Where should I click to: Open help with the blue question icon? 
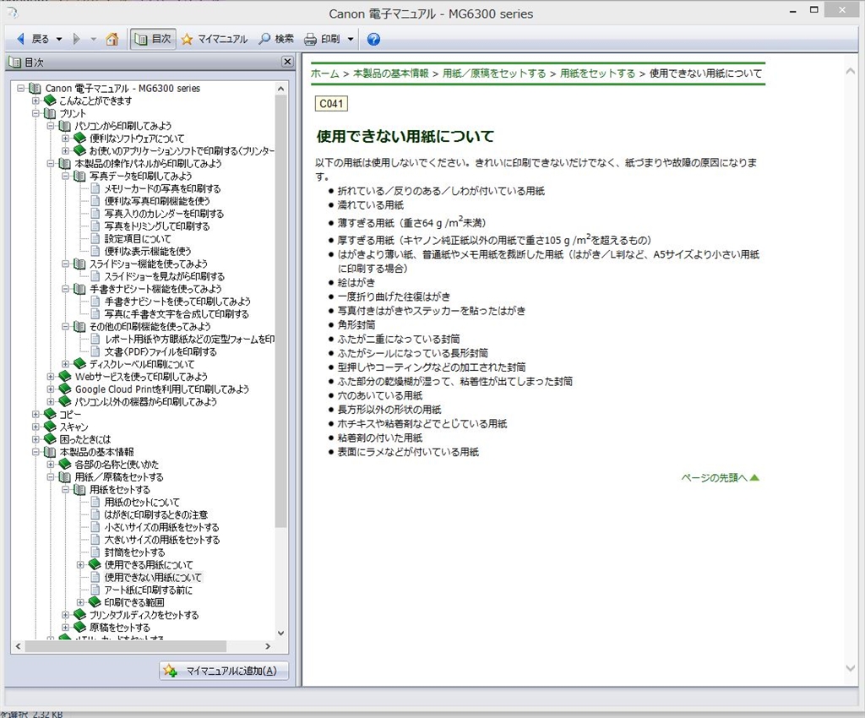click(373, 39)
